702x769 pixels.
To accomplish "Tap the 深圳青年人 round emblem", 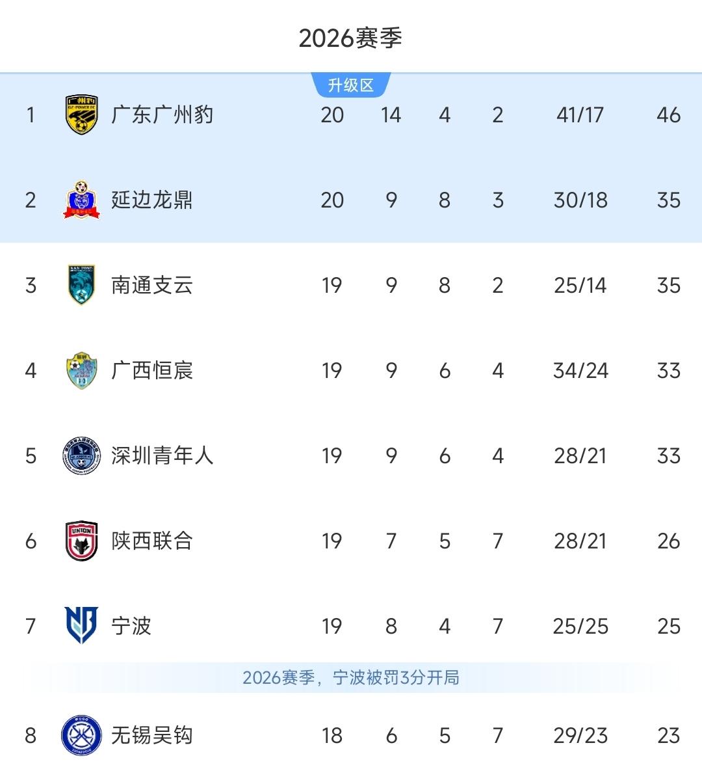I will (x=81, y=455).
